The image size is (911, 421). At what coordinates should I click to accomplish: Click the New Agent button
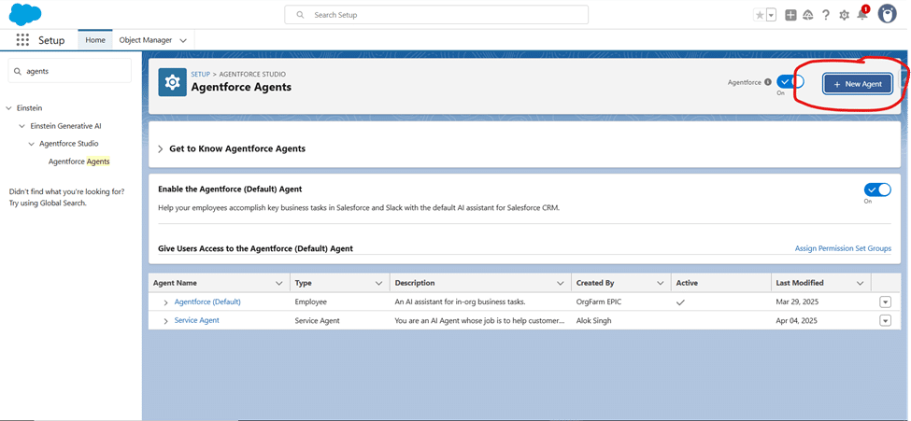pyautogui.click(x=858, y=84)
